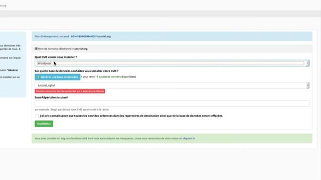321x180 pixels.
Task: Click DON-PERFORMANCE/tutoriel.org plan text
Action: (91, 36)
